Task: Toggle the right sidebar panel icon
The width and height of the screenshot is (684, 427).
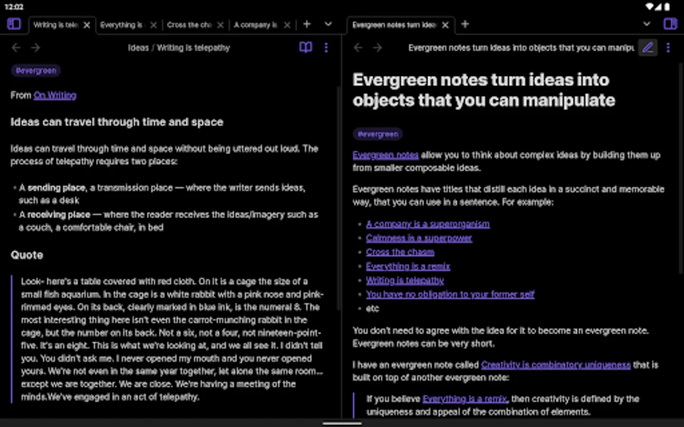Action: (670, 24)
